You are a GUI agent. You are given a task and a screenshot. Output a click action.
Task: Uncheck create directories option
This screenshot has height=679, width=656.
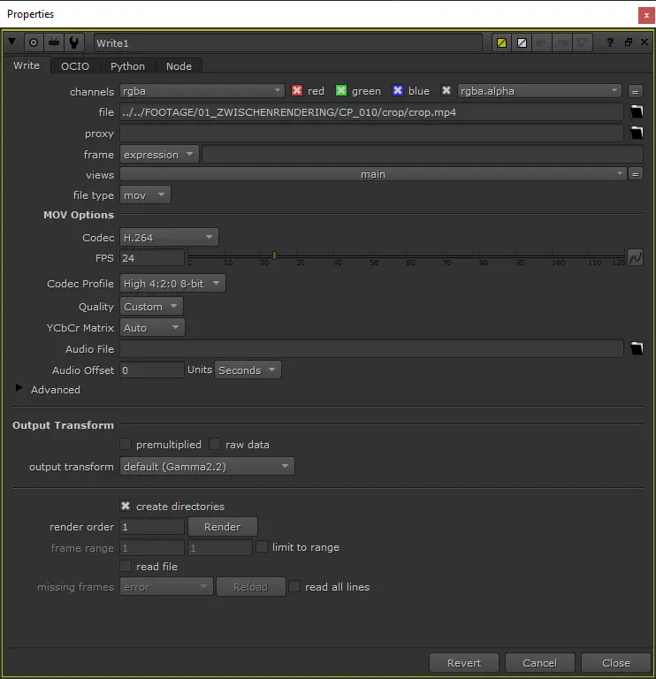click(126, 507)
